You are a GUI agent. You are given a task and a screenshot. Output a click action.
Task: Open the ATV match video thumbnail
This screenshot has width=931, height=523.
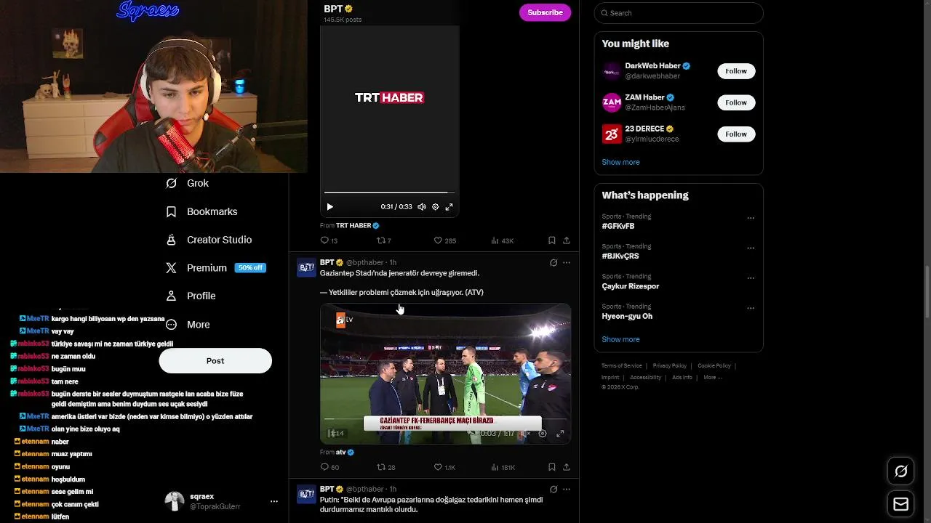[x=445, y=373]
